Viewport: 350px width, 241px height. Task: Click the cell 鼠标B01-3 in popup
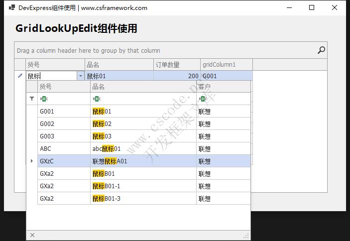(x=143, y=198)
